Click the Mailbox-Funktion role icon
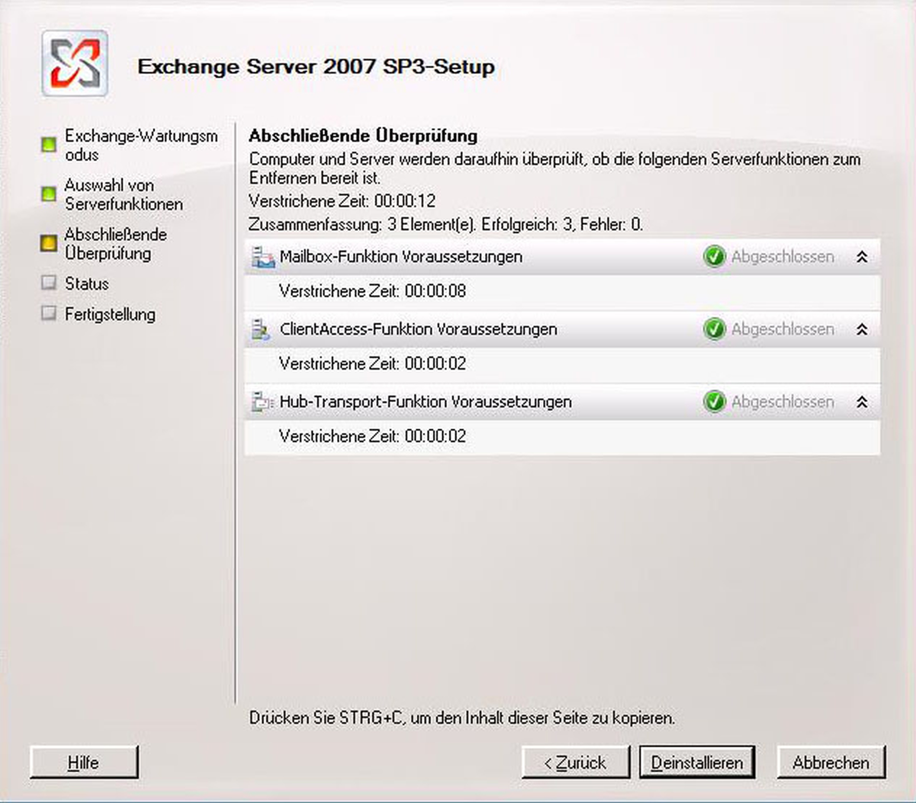 pos(263,257)
